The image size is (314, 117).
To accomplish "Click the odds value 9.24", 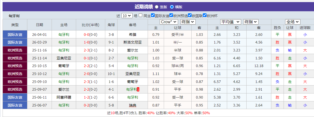I will pyautogui.click(x=259, y=74).
